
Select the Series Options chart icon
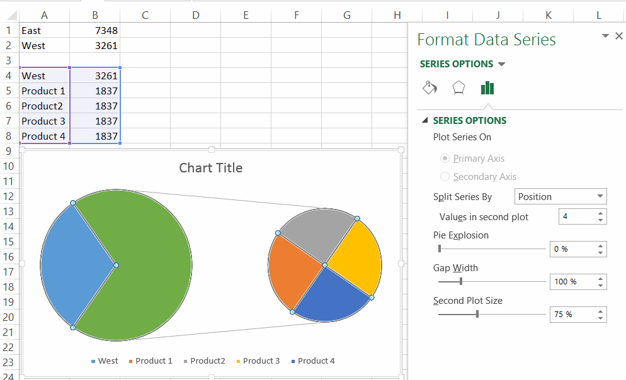(487, 88)
